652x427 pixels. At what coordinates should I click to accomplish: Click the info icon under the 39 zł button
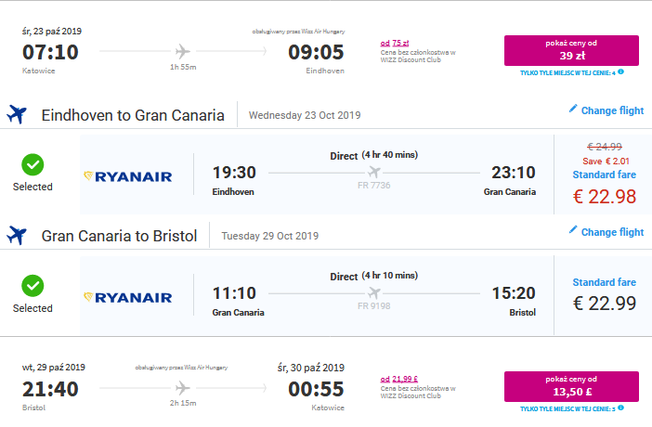(620, 71)
